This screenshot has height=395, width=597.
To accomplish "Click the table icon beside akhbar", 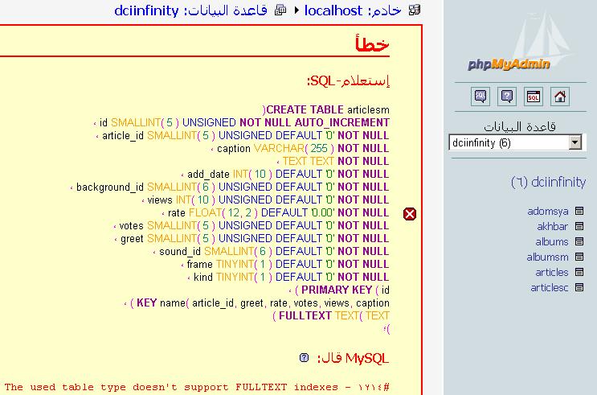I will click(x=579, y=227).
